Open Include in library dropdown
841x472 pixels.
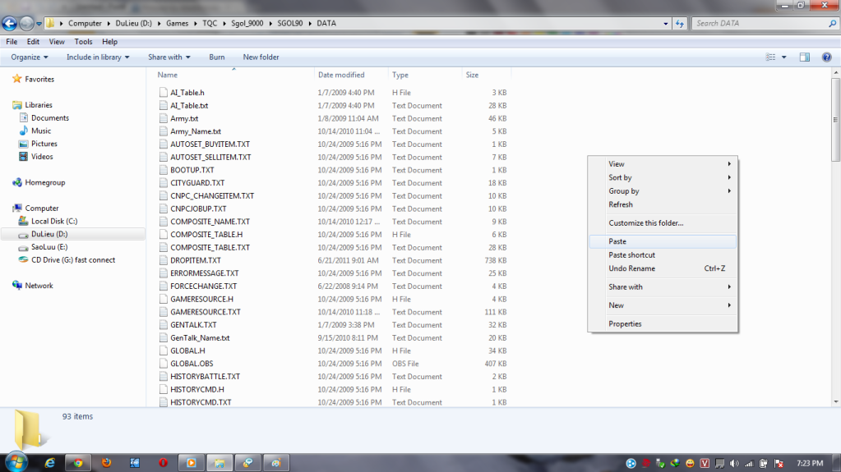[98, 57]
